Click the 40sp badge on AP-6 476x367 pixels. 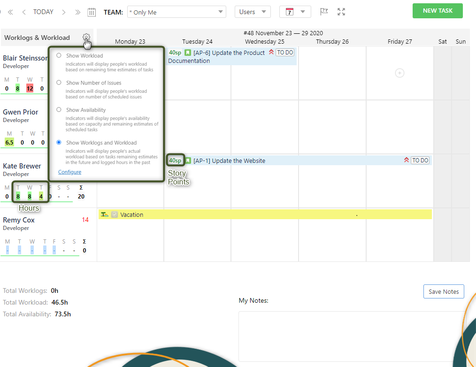[175, 53]
